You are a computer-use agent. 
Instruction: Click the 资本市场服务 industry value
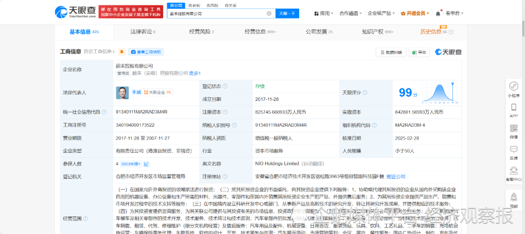(269, 151)
